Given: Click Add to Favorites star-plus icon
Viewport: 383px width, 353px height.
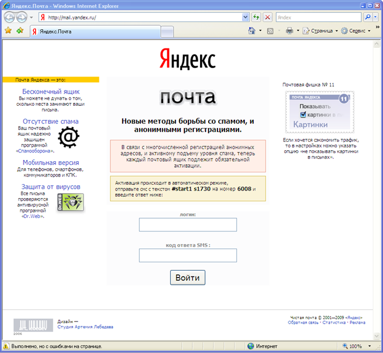Looking at the screenshot, I should [20, 30].
